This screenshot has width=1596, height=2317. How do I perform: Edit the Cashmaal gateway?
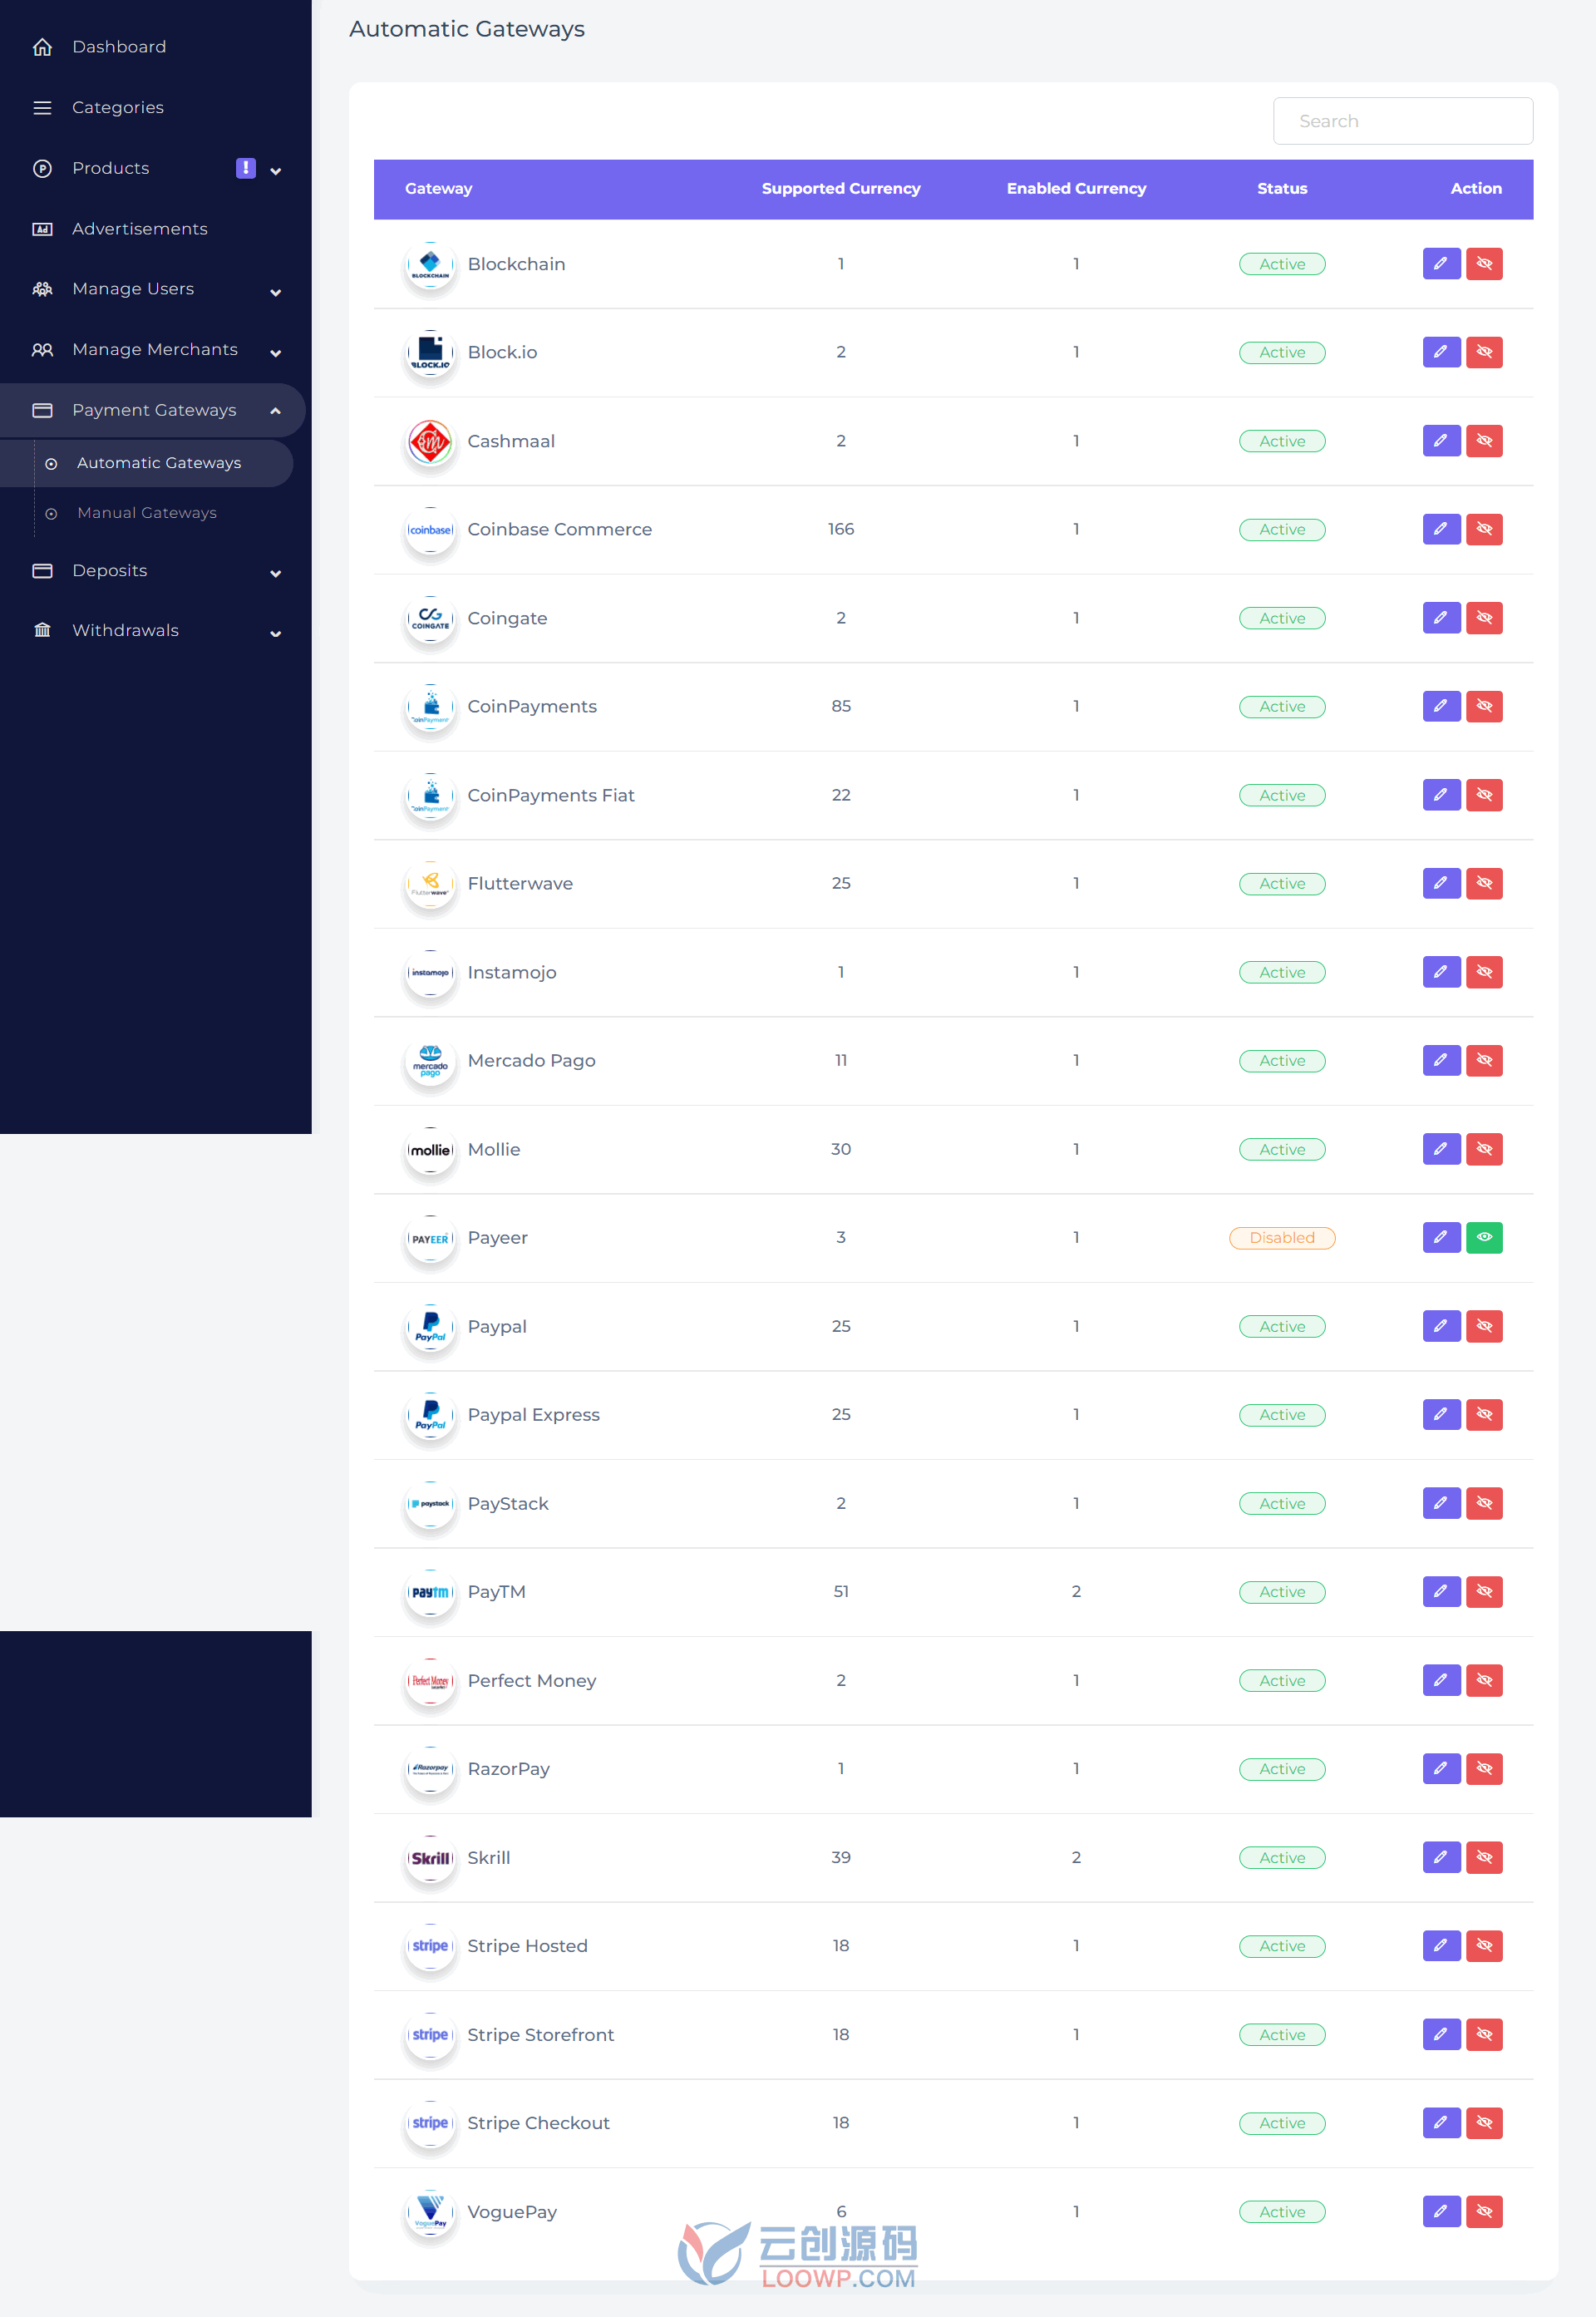coord(1441,441)
